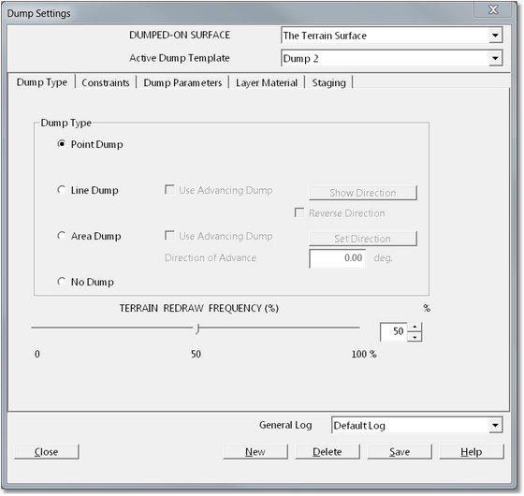Switch to the Constraints tab

pos(106,82)
